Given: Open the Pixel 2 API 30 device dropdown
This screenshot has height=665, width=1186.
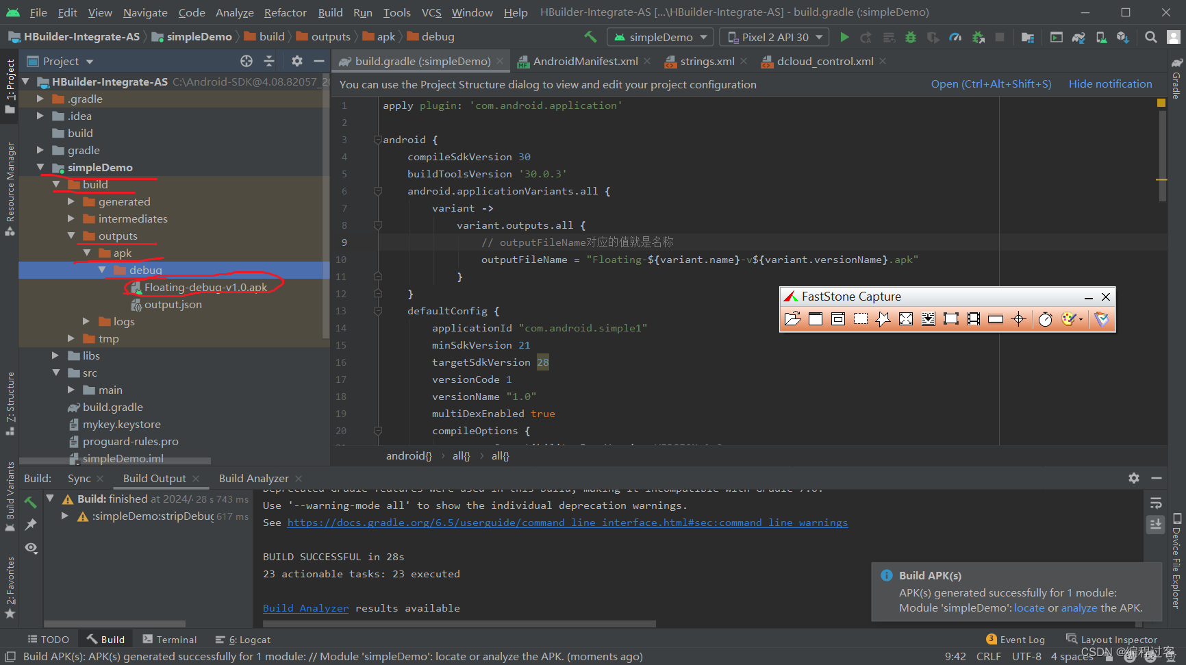Looking at the screenshot, I should click(774, 37).
